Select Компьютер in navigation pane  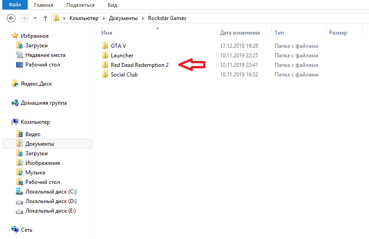click(x=35, y=122)
